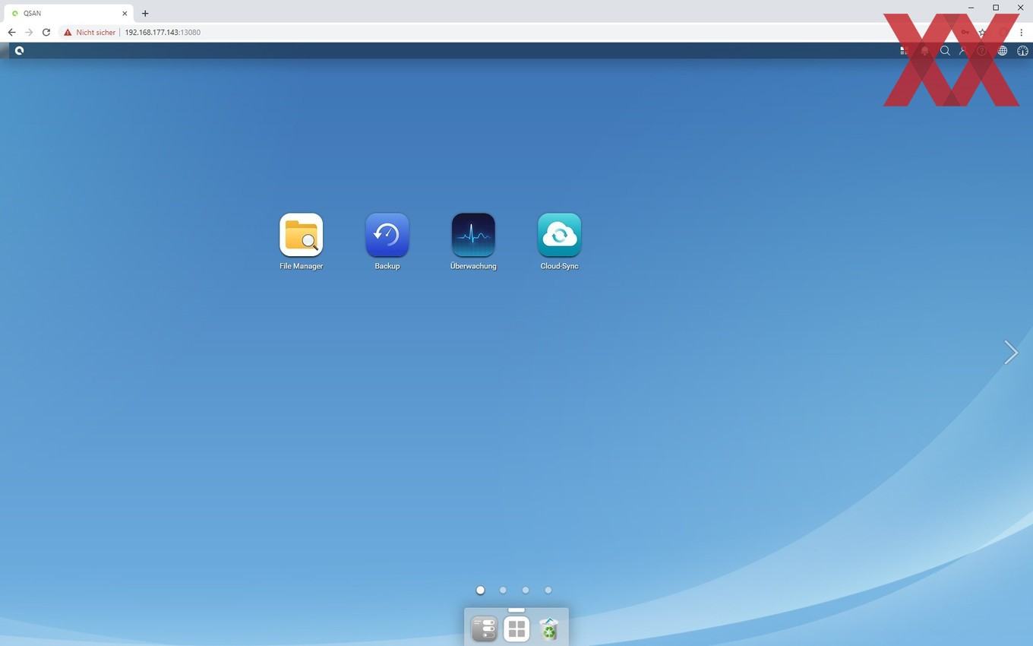The height and width of the screenshot is (646, 1033).
Task: Open the system settings toggles icon in dock
Action: tap(484, 629)
